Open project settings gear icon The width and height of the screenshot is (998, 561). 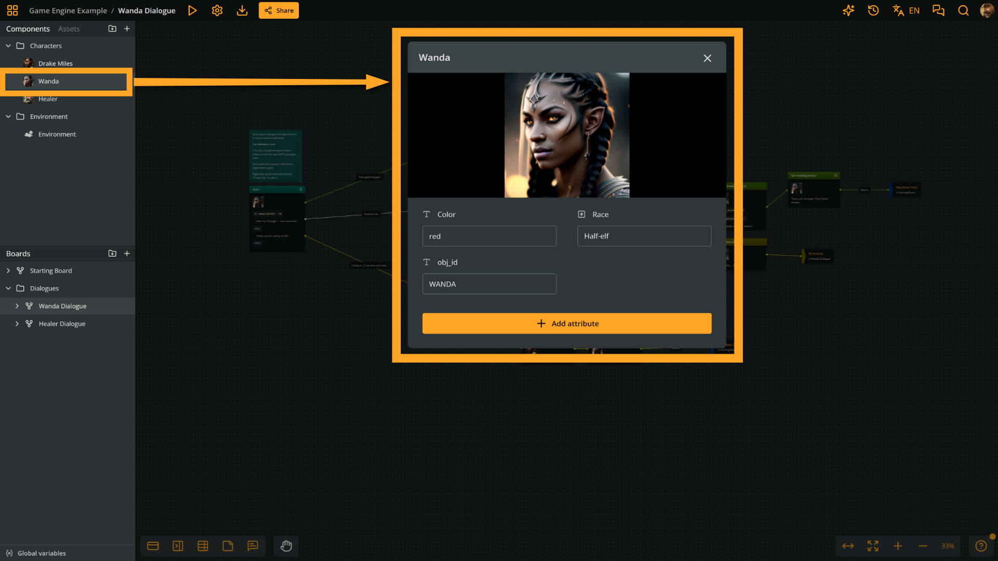point(217,10)
